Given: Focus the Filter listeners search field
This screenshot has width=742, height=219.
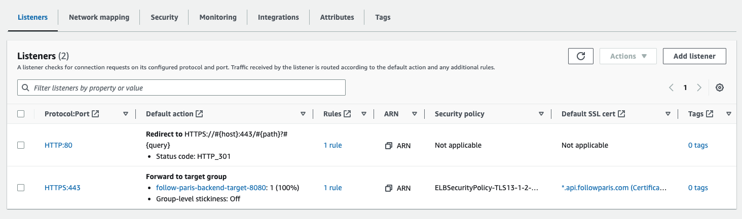Looking at the screenshot, I should click(181, 87).
